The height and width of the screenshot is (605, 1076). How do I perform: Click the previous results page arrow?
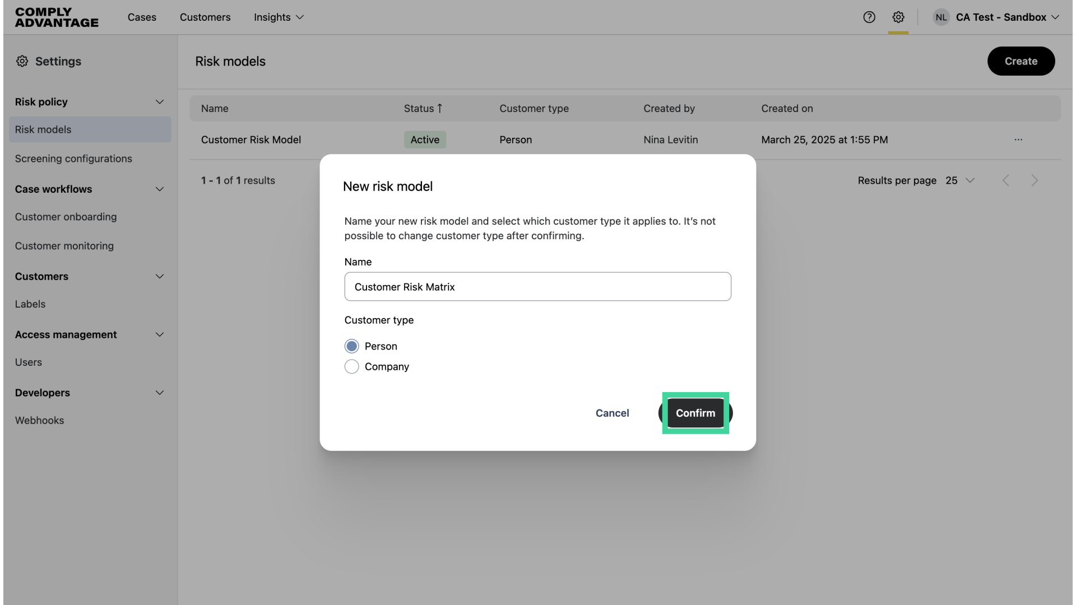[1006, 180]
